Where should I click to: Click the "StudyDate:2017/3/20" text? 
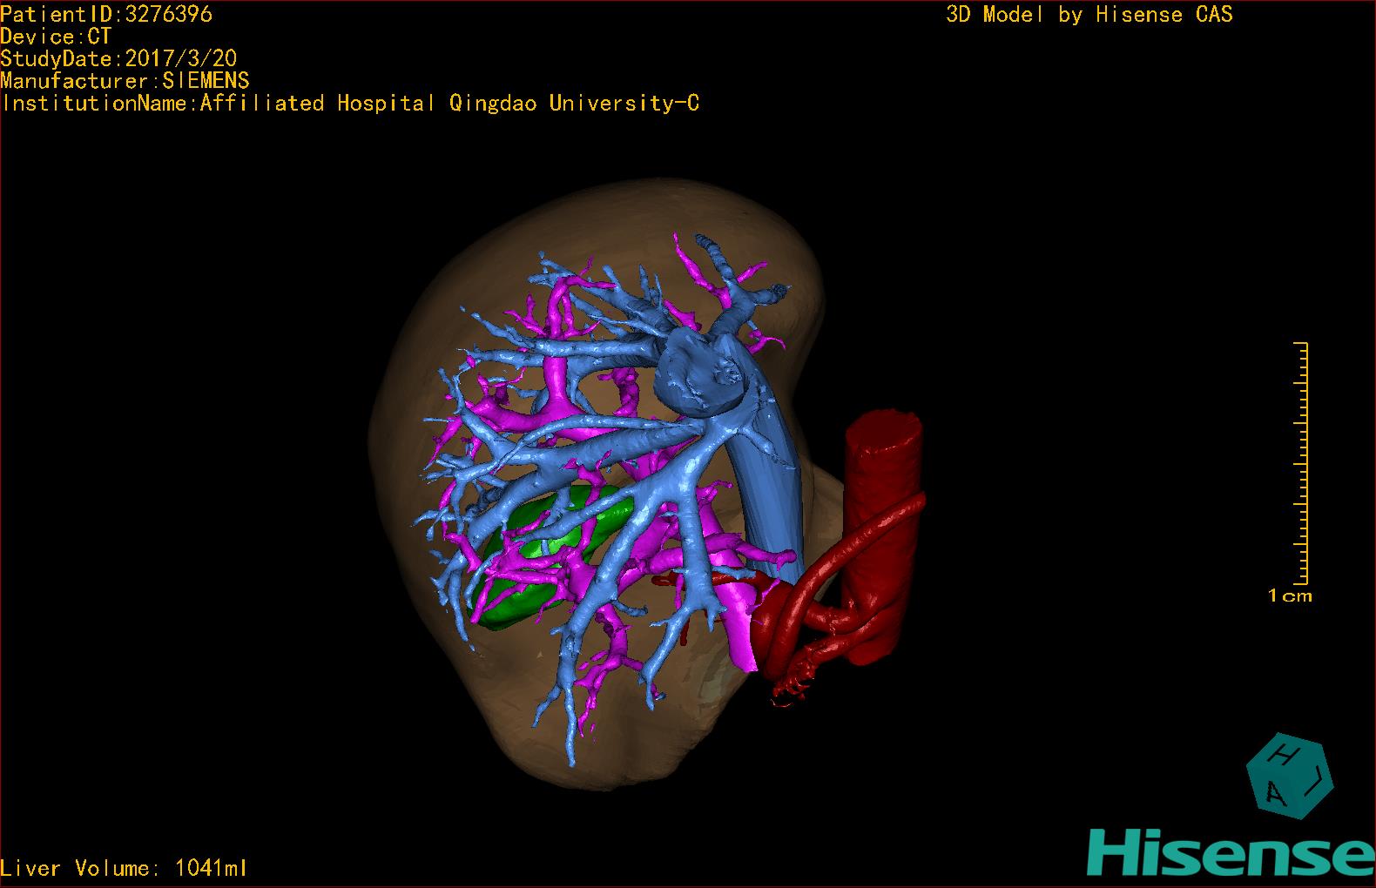coord(118,58)
